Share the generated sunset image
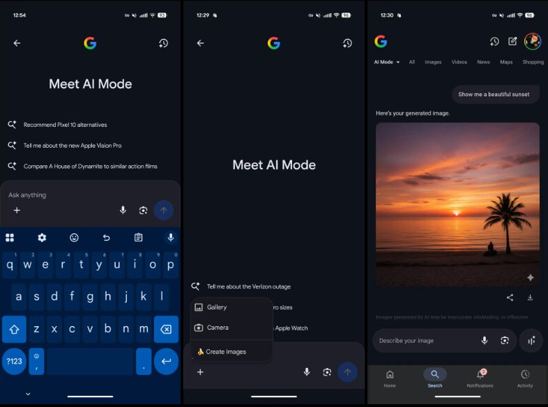This screenshot has width=548, height=407. pos(510,298)
